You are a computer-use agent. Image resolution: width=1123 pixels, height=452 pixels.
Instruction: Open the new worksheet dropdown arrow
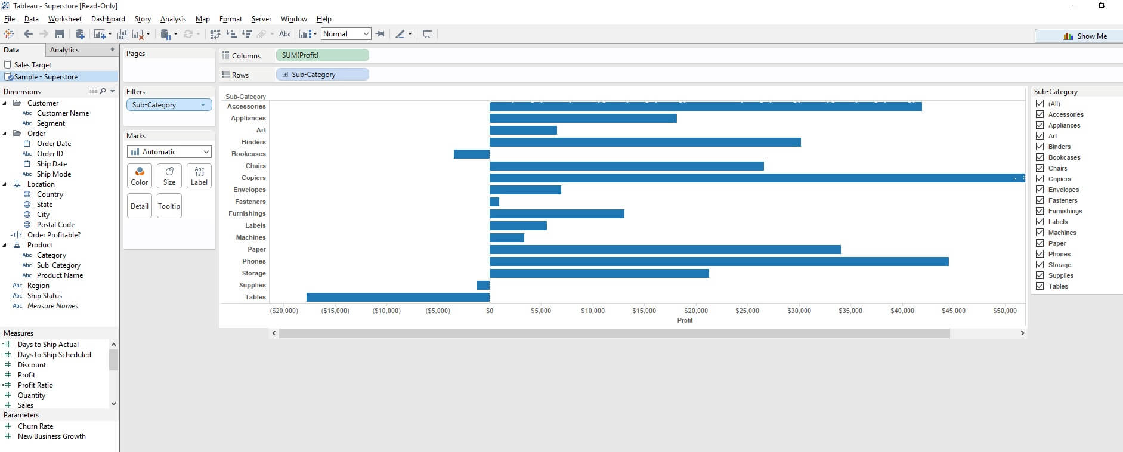(110, 34)
